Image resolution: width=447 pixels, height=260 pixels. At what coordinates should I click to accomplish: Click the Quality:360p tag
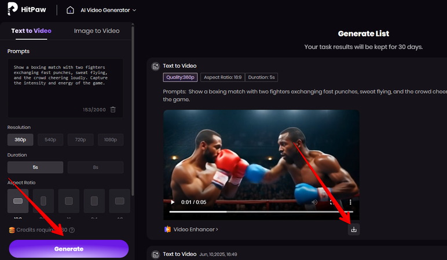tap(180, 77)
